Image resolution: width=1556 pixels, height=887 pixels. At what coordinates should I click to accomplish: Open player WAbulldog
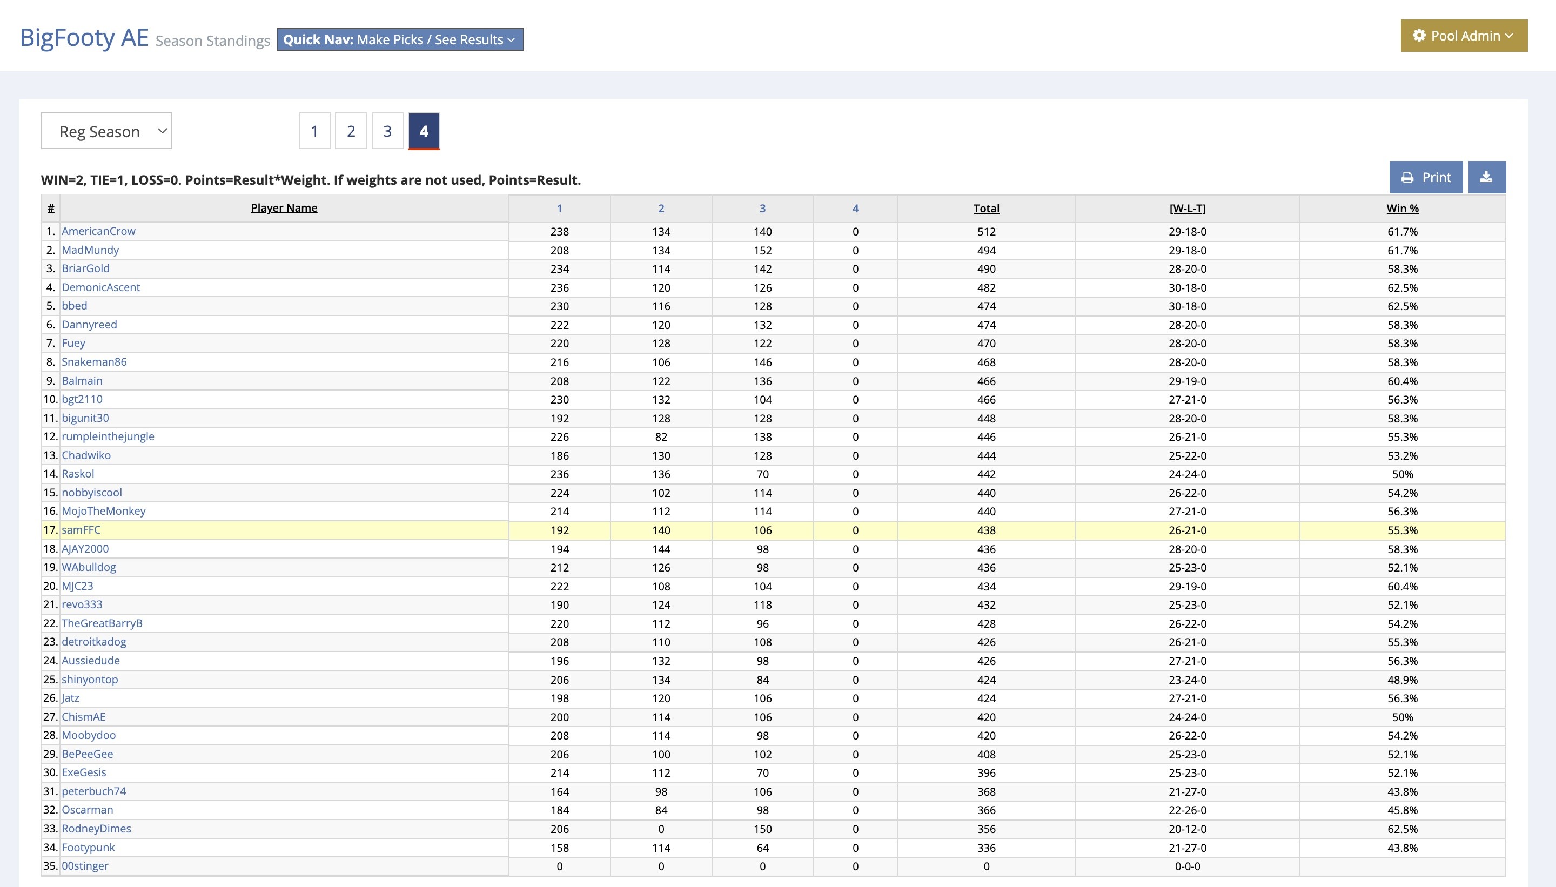(x=89, y=567)
